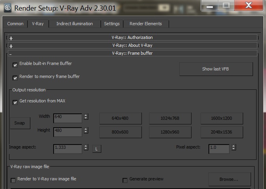Screen dimensions: 266x189
Task: Select the V-Ray tab
Action: [x=38, y=24]
